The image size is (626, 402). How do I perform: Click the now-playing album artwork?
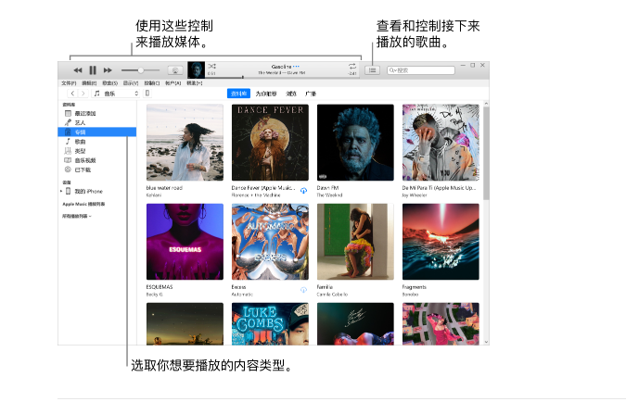coord(196,69)
